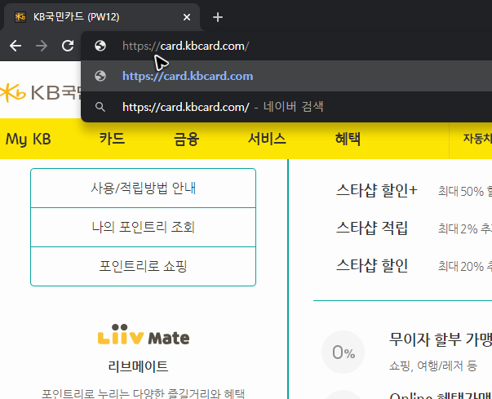Click the address bar URL text
This screenshot has width=492, height=399.
click(x=186, y=47)
